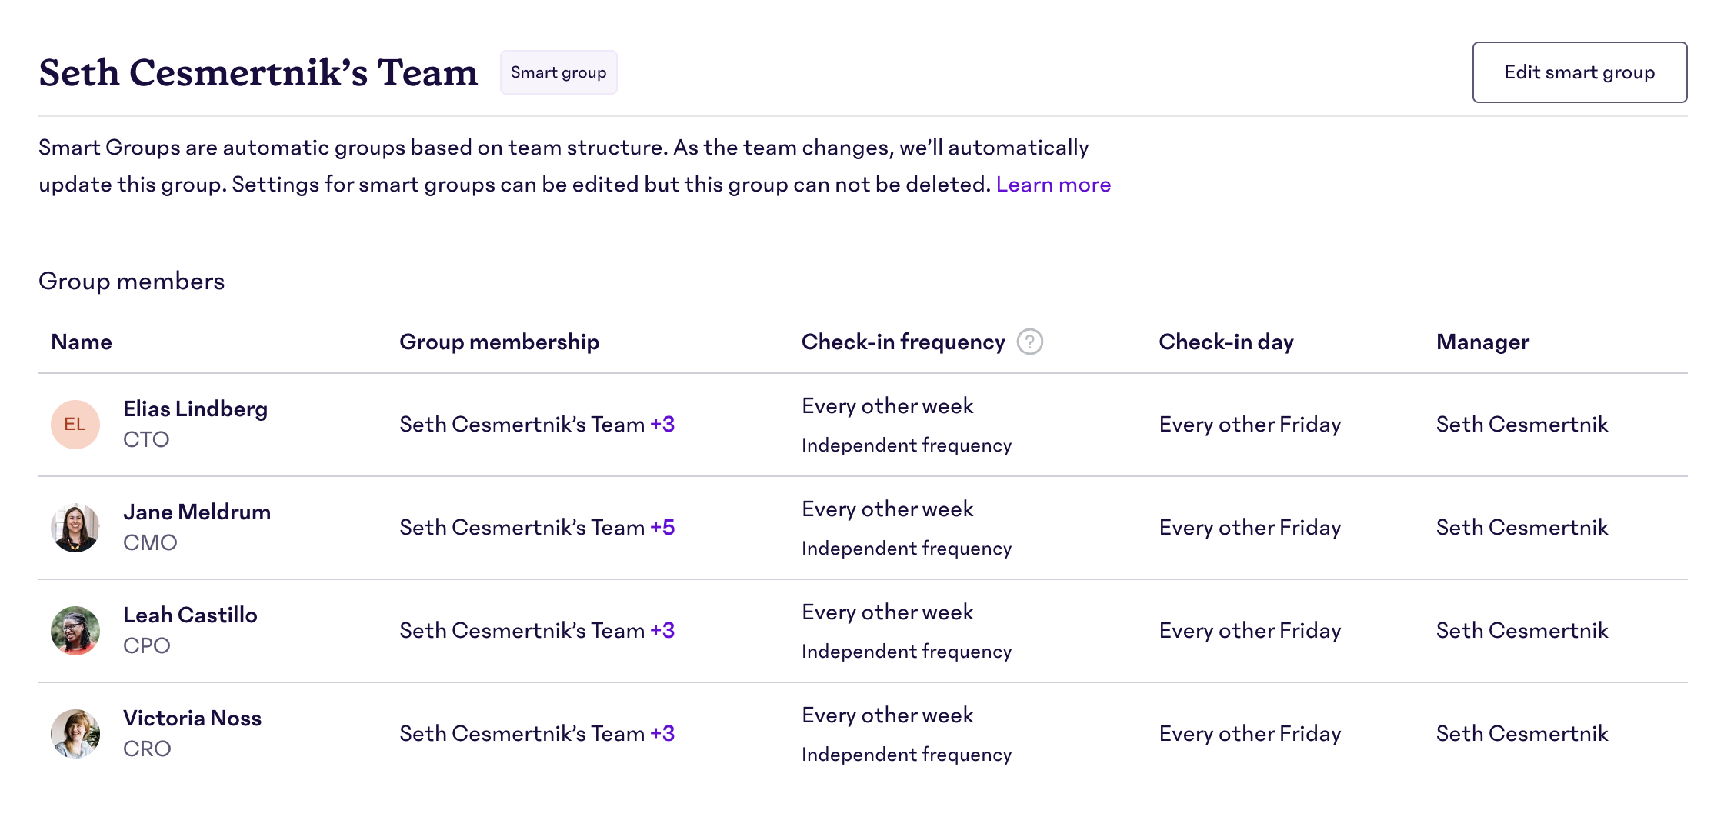The image size is (1734, 817).
Task: Select Leah Castillo's name
Action: click(190, 615)
